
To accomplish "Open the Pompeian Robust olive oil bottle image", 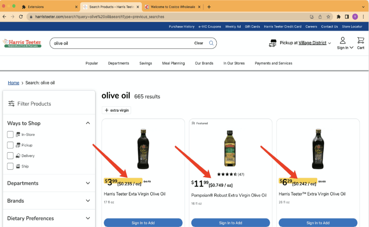I will tap(230, 148).
